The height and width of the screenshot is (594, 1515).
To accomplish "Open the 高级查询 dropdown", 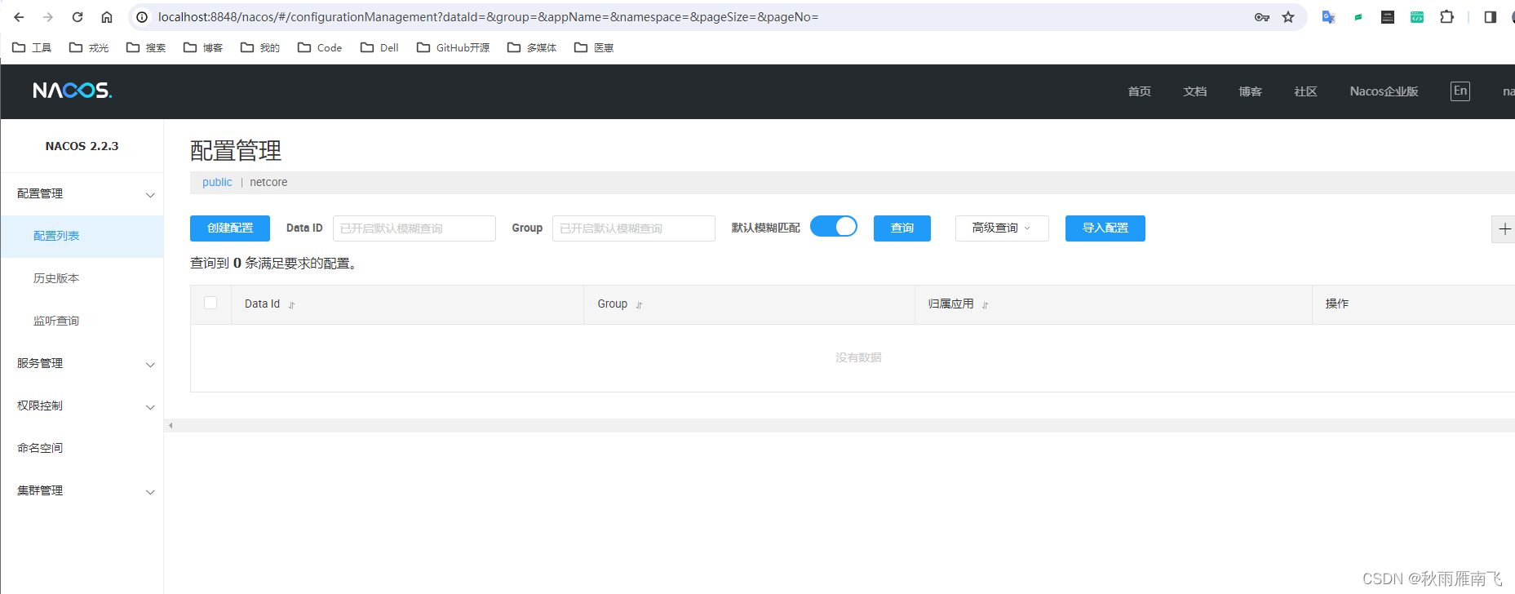I will pyautogui.click(x=1002, y=228).
